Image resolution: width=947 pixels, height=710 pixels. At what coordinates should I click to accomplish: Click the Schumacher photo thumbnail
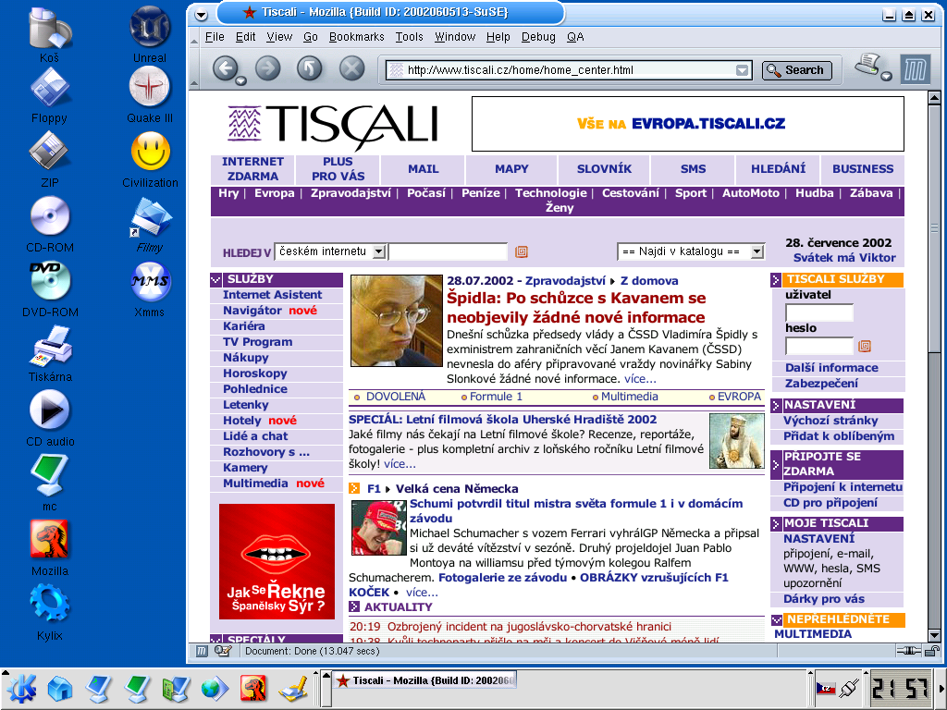click(x=378, y=528)
